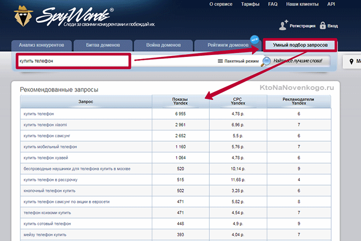Click CPC value '4,04 р.'

point(238,235)
